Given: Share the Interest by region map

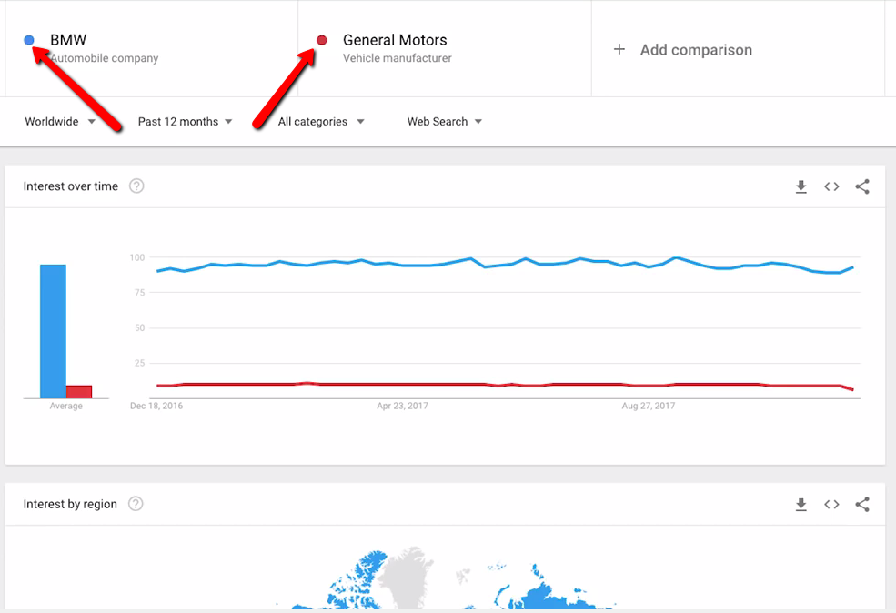Looking at the screenshot, I should click(x=862, y=504).
